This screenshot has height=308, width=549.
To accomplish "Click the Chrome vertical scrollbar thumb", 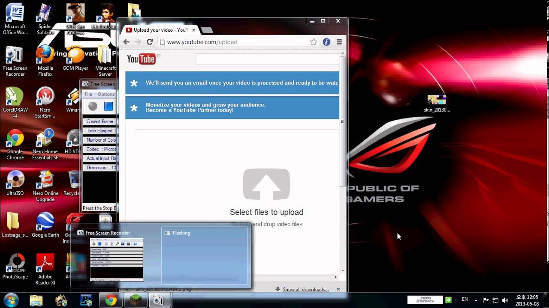I will coord(342,121).
